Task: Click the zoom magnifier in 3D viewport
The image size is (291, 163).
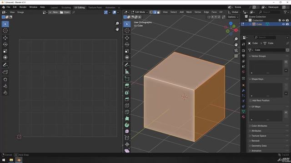Action: tap(236, 39)
